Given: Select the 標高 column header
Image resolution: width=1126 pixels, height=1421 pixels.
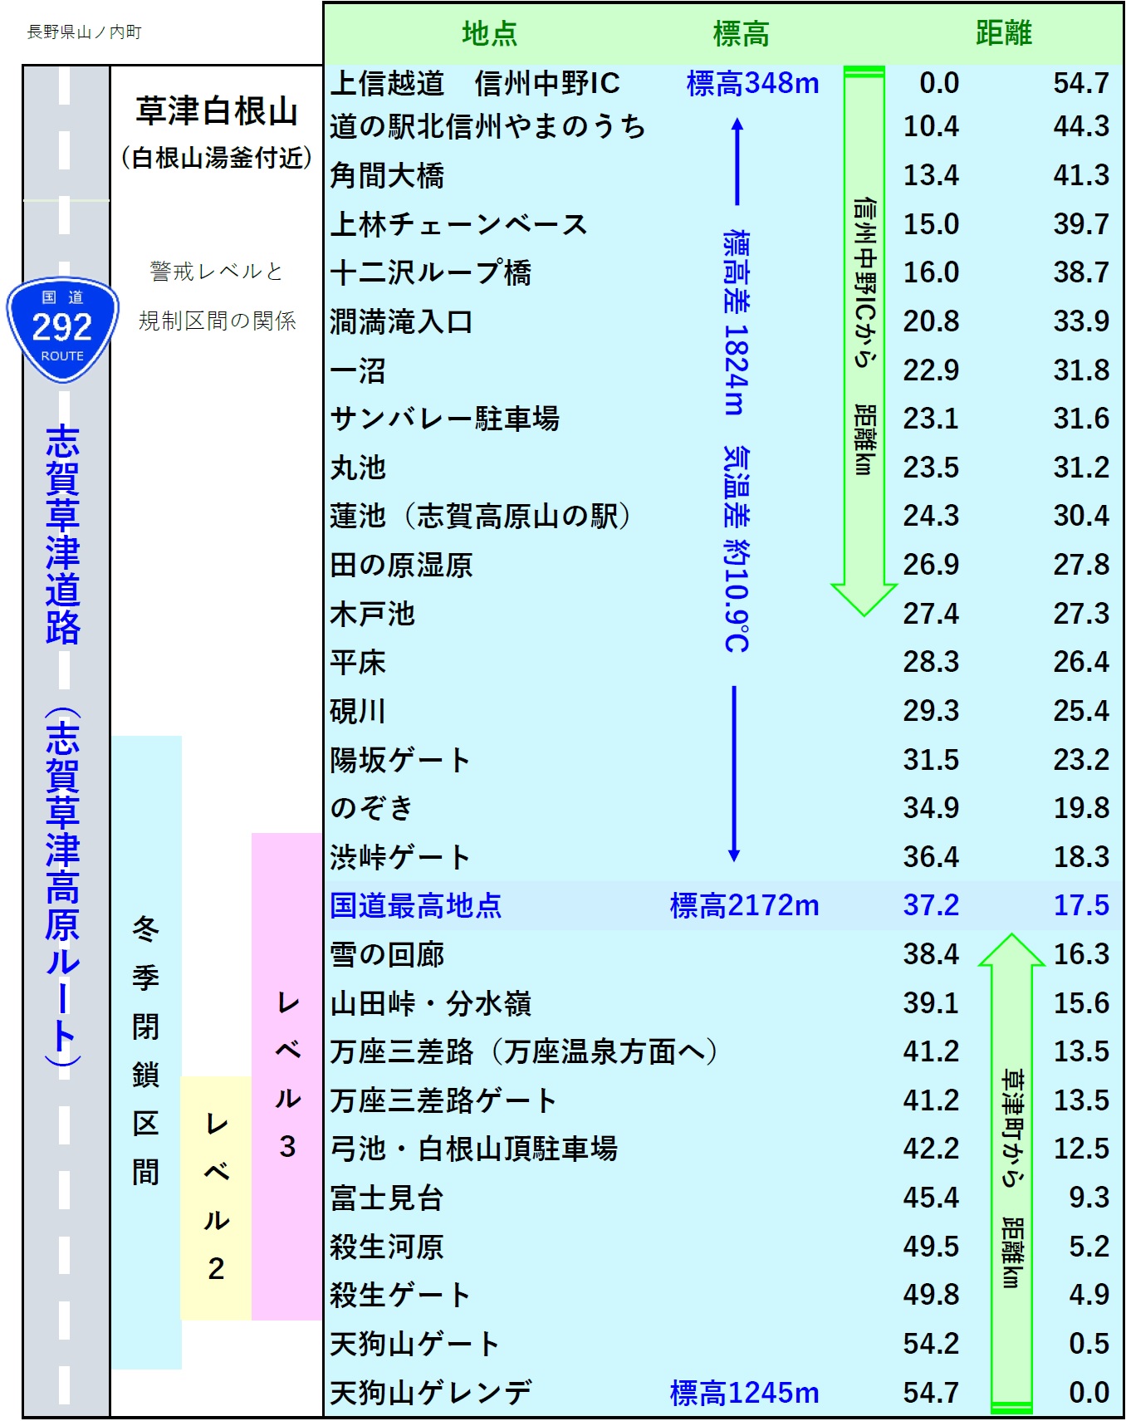Looking at the screenshot, I should pos(741,33).
